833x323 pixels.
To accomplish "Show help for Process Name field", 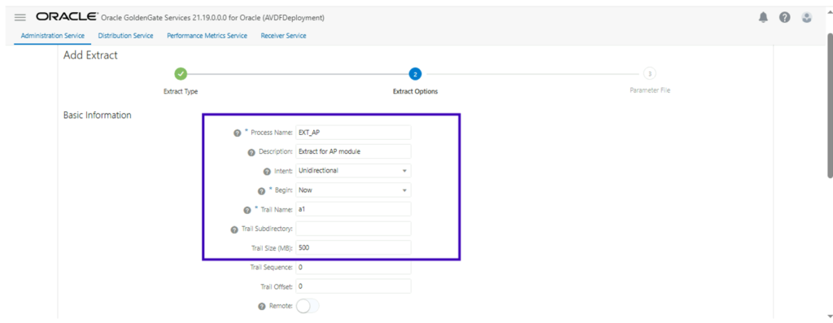I will [x=238, y=133].
